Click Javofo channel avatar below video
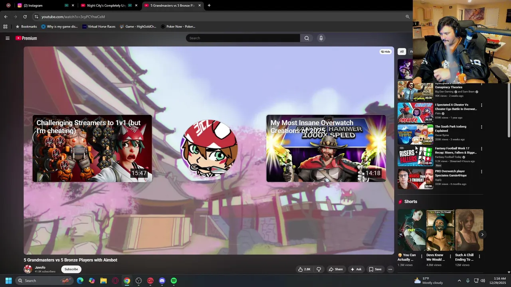 click(x=28, y=269)
